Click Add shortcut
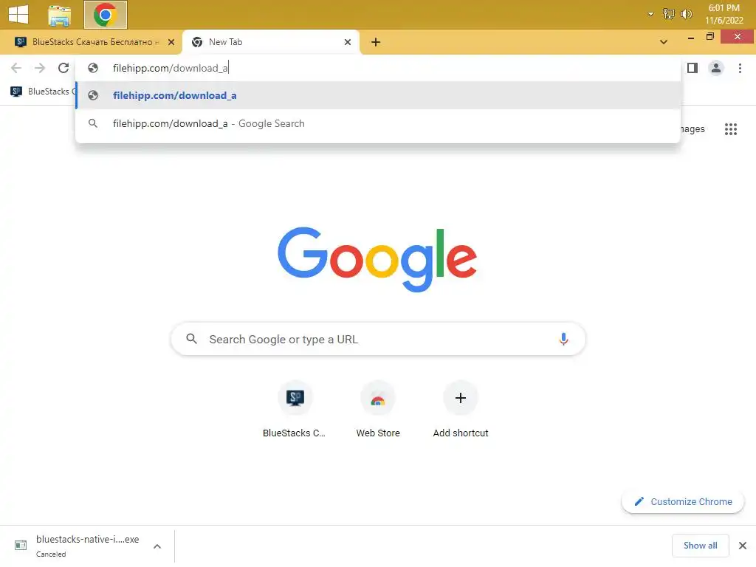This screenshot has width=756, height=567. [461, 409]
